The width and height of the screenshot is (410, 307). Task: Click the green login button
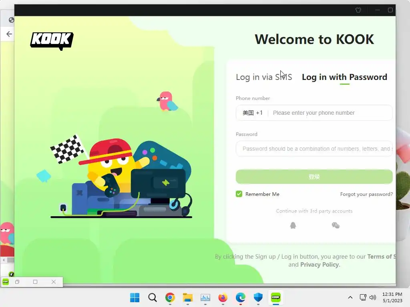(x=314, y=177)
